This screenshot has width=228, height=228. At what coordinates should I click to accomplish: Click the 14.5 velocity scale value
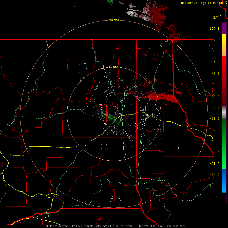click(216, 96)
